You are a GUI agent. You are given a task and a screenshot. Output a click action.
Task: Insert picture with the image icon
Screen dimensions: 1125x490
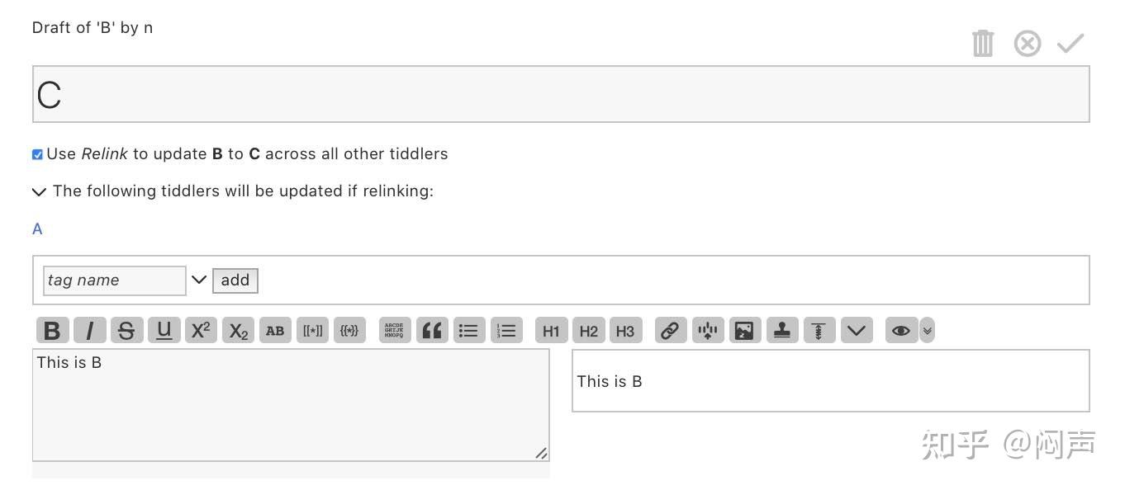tap(744, 331)
